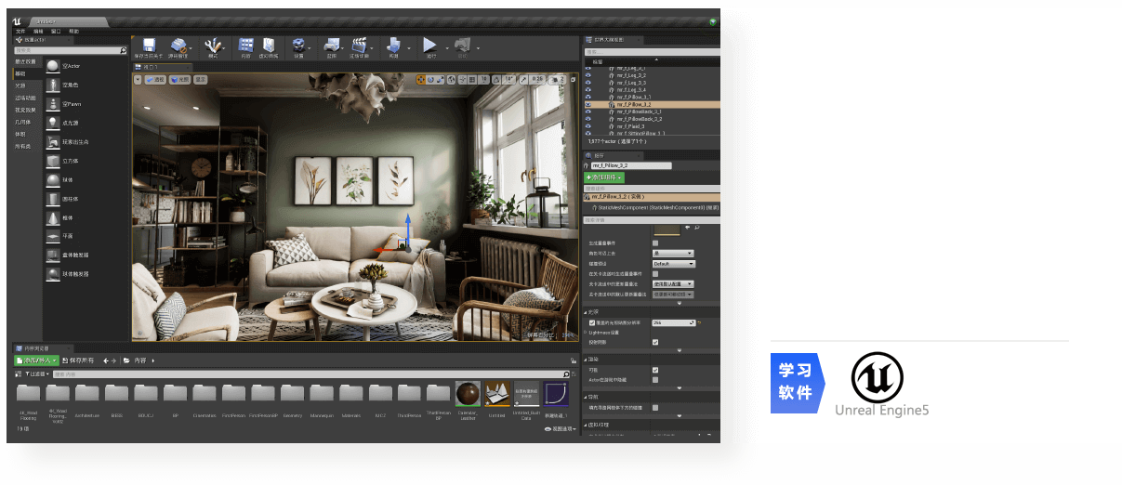Open the Lit shading mode dropdown
1122x485 pixels.
tap(179, 80)
